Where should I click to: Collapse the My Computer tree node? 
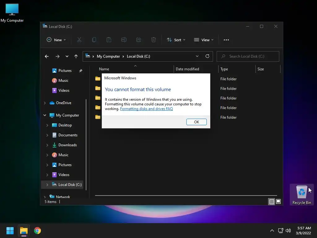click(45, 115)
